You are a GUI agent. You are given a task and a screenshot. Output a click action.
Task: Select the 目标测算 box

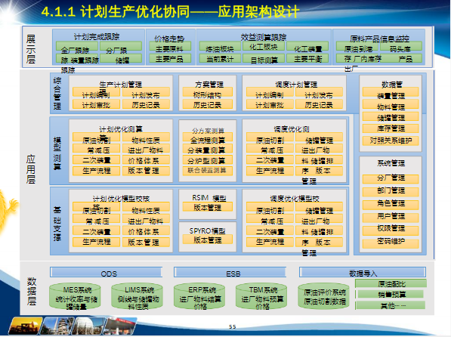pyautogui.click(x=264, y=59)
